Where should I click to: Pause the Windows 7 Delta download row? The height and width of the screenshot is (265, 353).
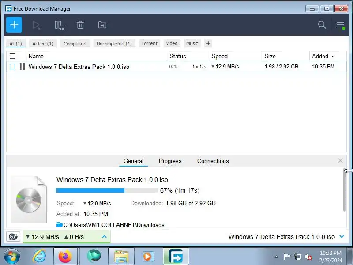coord(22,67)
